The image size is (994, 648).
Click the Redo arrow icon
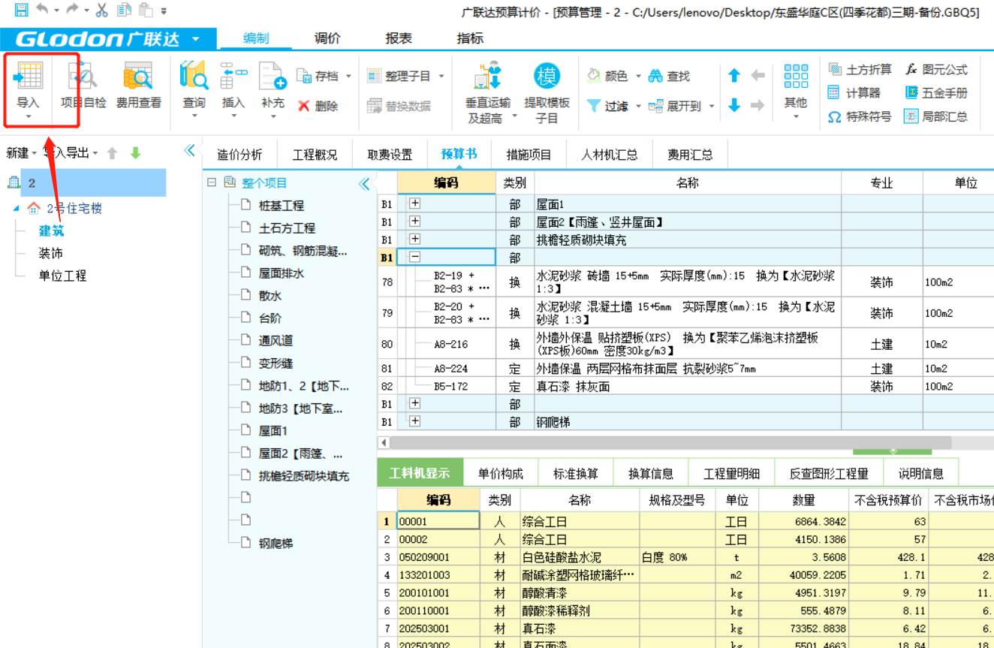coord(72,11)
